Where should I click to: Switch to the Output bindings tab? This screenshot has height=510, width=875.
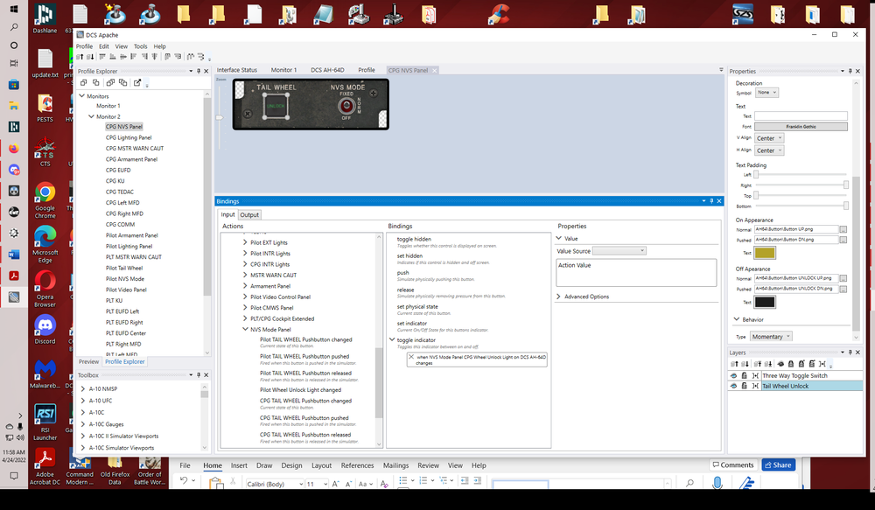249,214
